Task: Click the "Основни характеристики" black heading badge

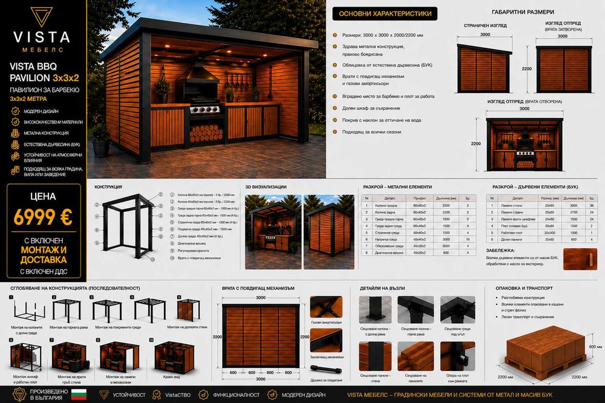Action: 385,14
